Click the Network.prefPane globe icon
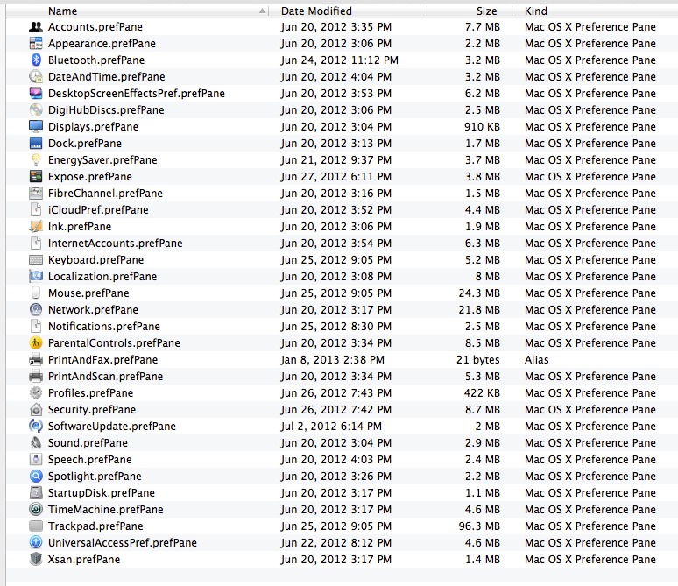Screen dimensions: 678x586 (x=36, y=310)
